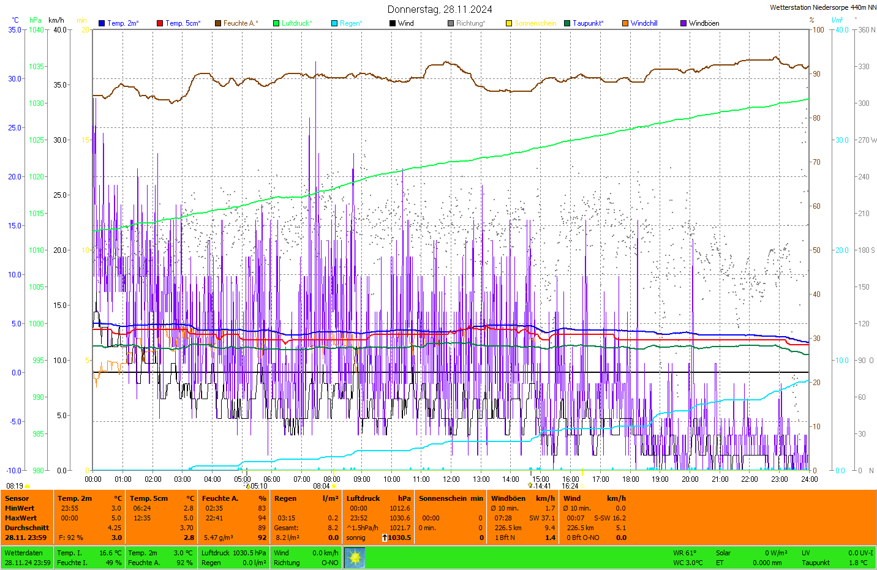Click the Luftdruck column header in table
The width and height of the screenshot is (877, 570).
(x=363, y=498)
